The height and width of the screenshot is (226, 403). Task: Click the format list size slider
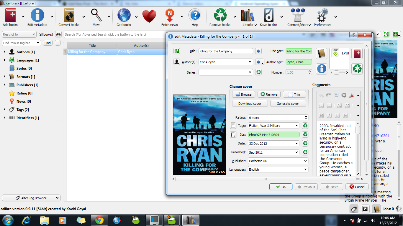pyautogui.click(x=338, y=73)
